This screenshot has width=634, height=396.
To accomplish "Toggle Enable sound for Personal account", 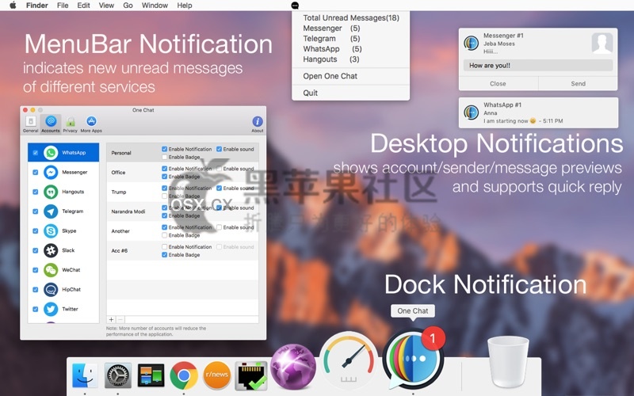I will [220, 149].
